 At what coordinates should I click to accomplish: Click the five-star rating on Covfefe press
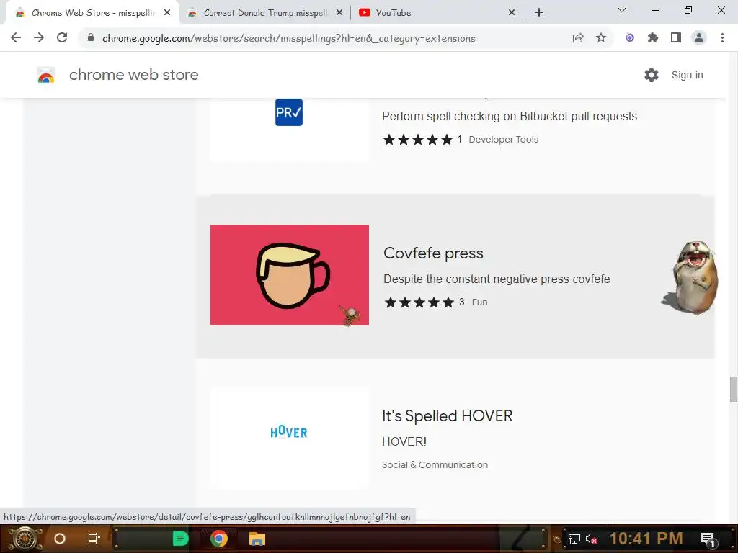click(x=419, y=302)
